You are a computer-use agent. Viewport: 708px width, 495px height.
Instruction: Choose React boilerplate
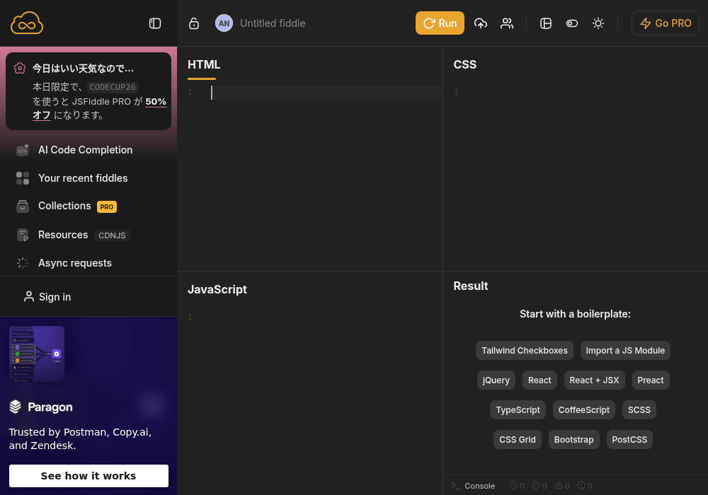coord(539,380)
